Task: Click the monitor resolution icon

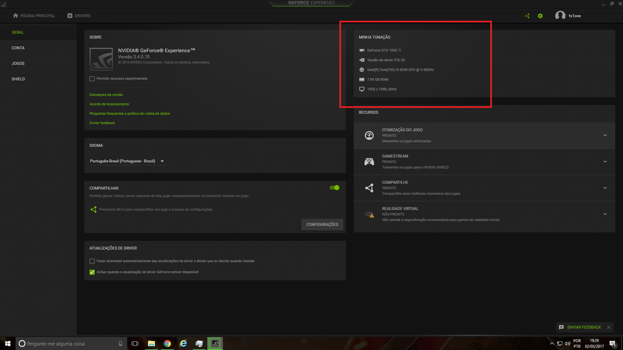Action: 362,89
